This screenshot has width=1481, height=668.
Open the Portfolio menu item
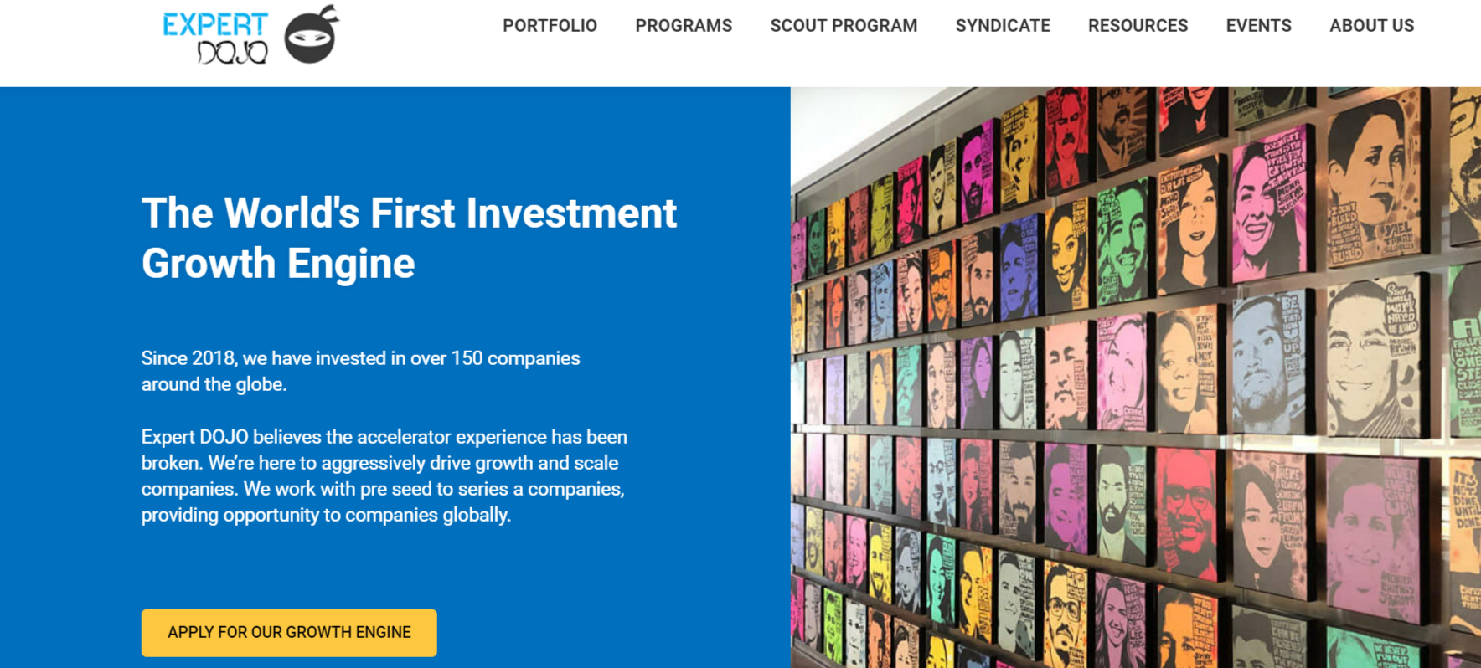pyautogui.click(x=550, y=26)
